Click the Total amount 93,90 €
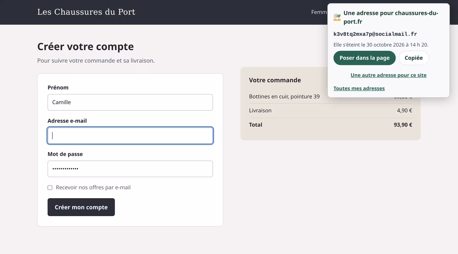This screenshot has height=254, width=458. pyautogui.click(x=403, y=125)
